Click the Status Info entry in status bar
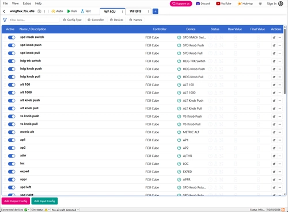 tap(257, 210)
